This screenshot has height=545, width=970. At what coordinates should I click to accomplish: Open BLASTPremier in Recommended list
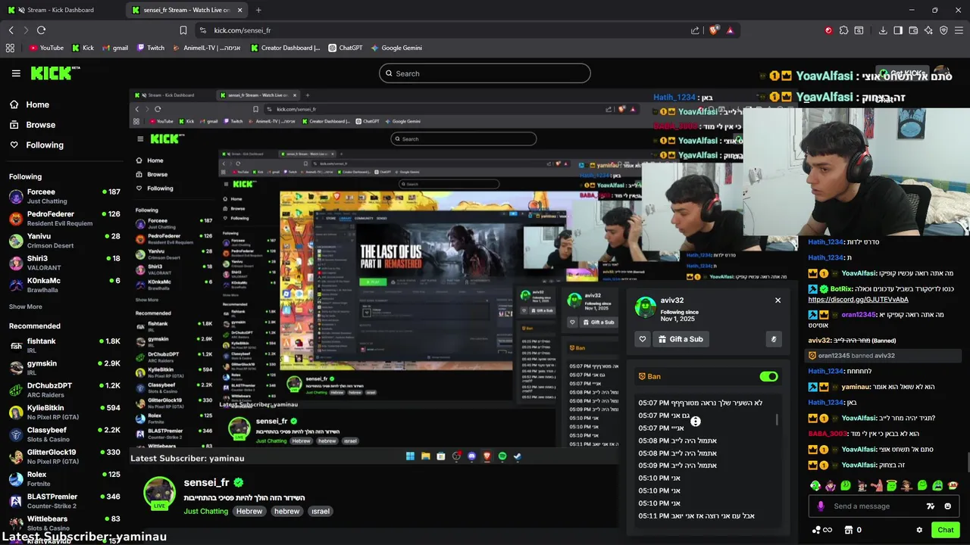(x=64, y=501)
